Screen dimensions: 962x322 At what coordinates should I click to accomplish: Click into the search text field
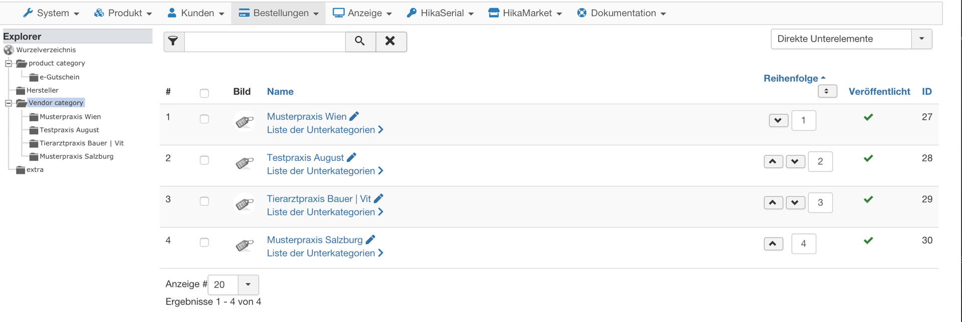[x=265, y=41]
